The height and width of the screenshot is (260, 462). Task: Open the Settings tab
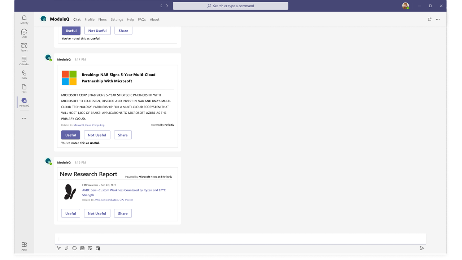(117, 19)
